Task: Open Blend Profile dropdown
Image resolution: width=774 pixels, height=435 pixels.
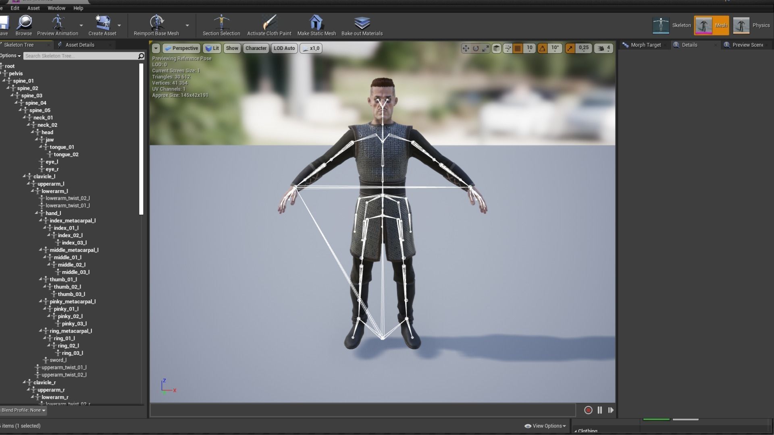Action: pyautogui.click(x=23, y=410)
